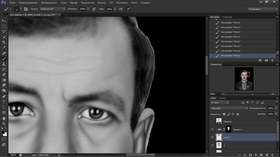Open the Файл menu
The image size is (280, 157).
pos(12,3)
